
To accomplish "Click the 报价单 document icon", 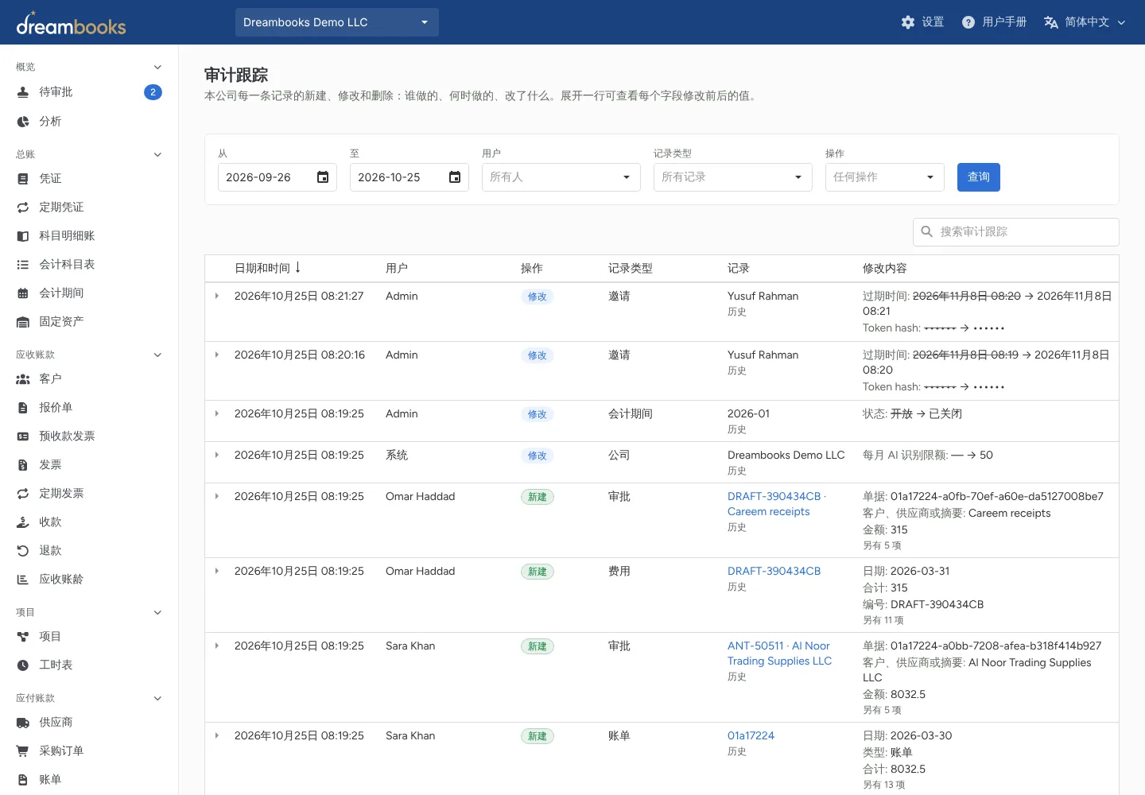I will click(23, 408).
